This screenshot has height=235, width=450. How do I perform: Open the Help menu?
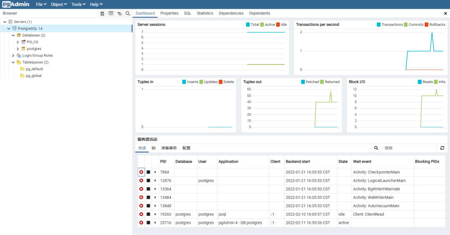point(96,4)
